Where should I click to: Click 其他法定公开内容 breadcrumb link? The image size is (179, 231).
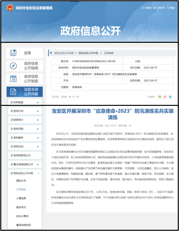click(x=88, y=53)
